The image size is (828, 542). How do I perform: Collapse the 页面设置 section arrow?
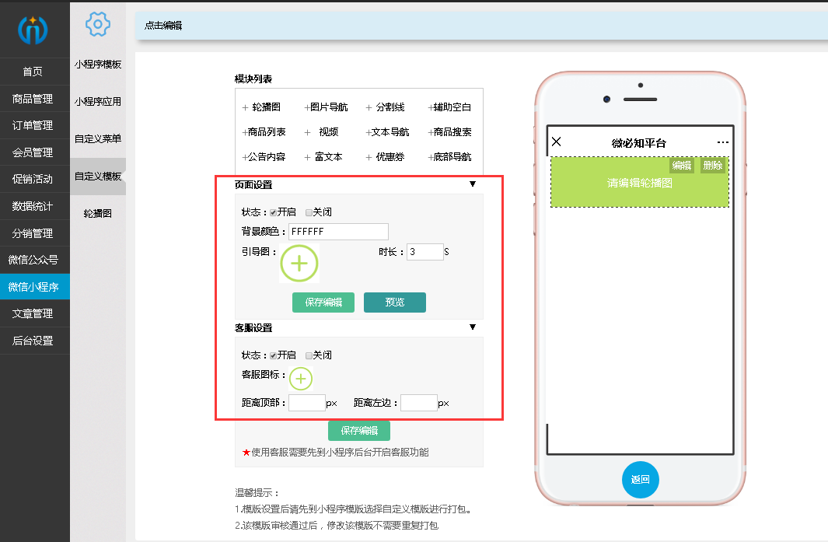click(x=472, y=184)
